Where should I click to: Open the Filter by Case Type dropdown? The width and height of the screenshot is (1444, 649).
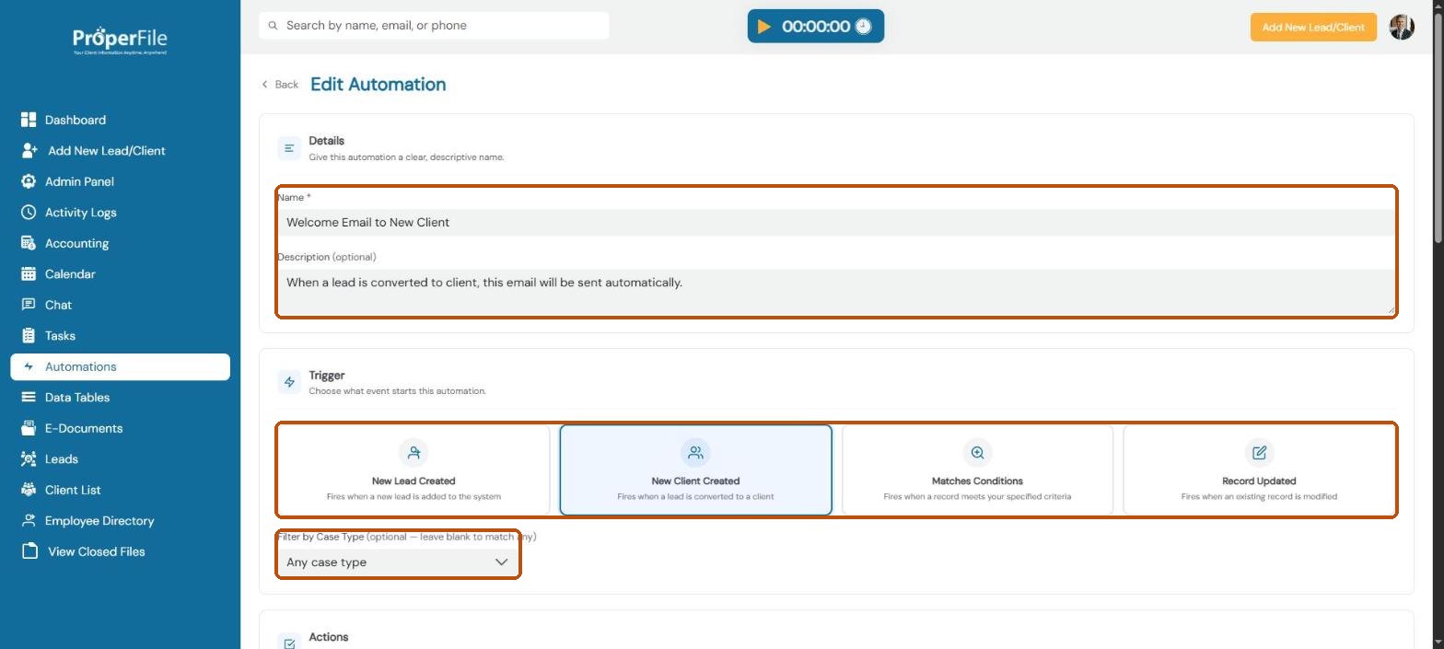[x=398, y=562]
